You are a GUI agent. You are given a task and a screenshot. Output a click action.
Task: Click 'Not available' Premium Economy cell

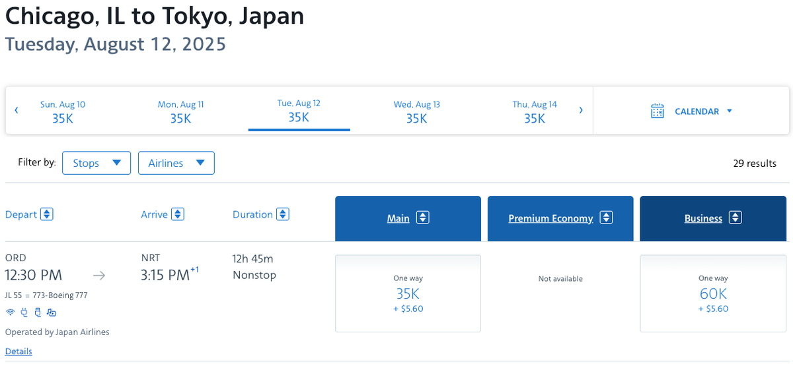pos(560,279)
